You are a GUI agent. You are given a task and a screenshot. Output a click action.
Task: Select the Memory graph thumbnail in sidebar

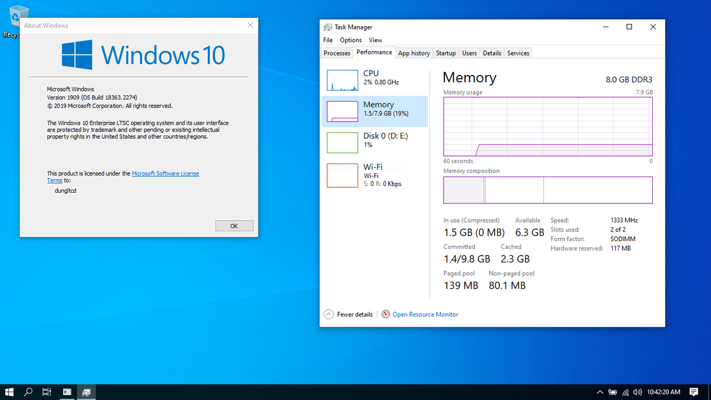pos(342,111)
